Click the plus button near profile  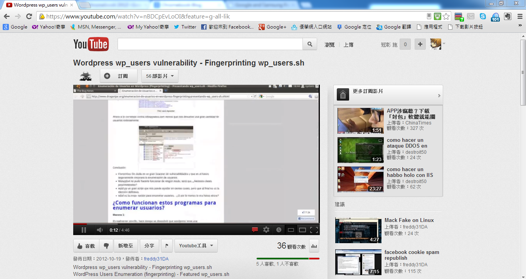click(420, 44)
